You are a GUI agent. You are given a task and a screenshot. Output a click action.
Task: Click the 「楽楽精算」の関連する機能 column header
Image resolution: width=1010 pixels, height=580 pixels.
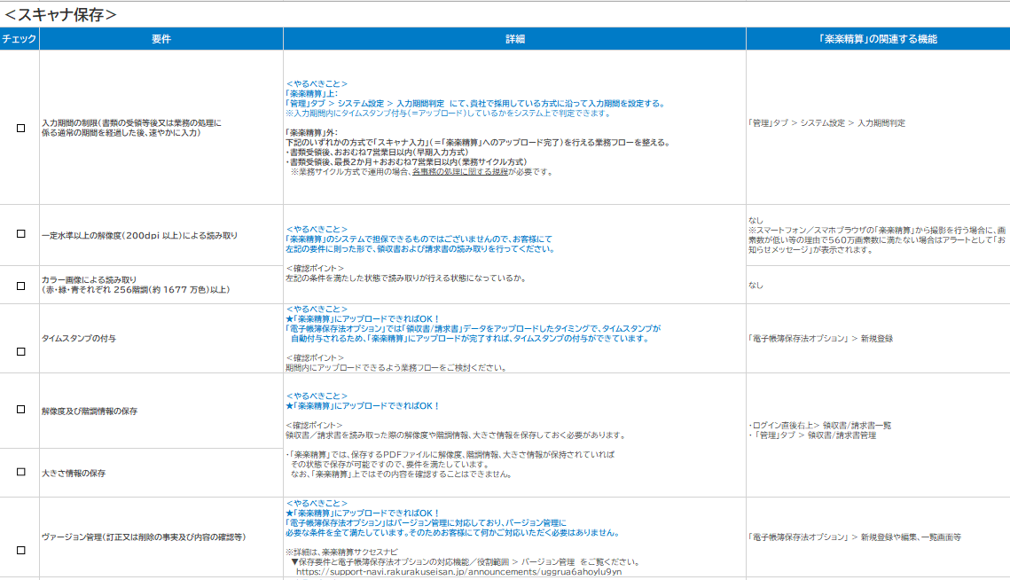point(877,39)
